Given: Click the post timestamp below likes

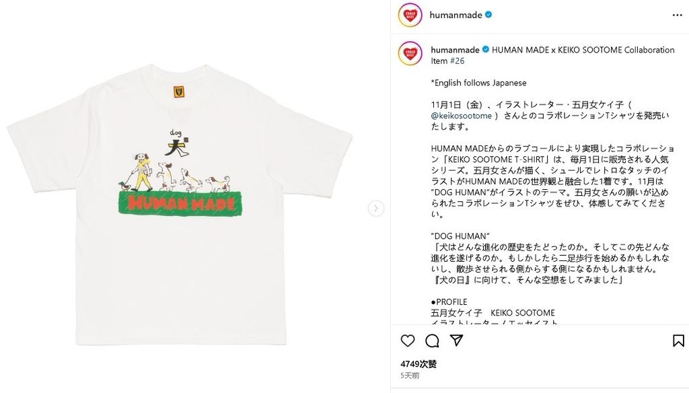Looking at the screenshot, I should tap(410, 376).
